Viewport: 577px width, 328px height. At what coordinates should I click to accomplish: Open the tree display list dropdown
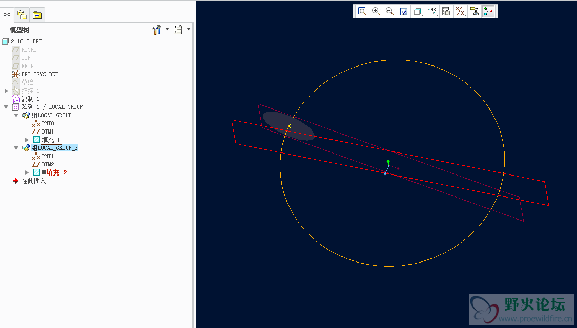click(x=179, y=30)
